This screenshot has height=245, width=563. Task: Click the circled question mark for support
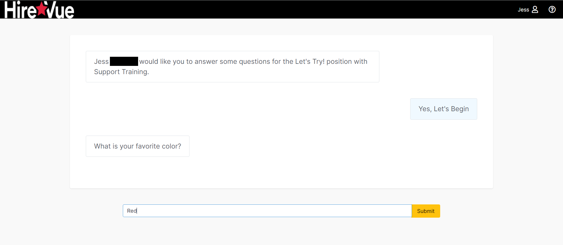click(552, 9)
